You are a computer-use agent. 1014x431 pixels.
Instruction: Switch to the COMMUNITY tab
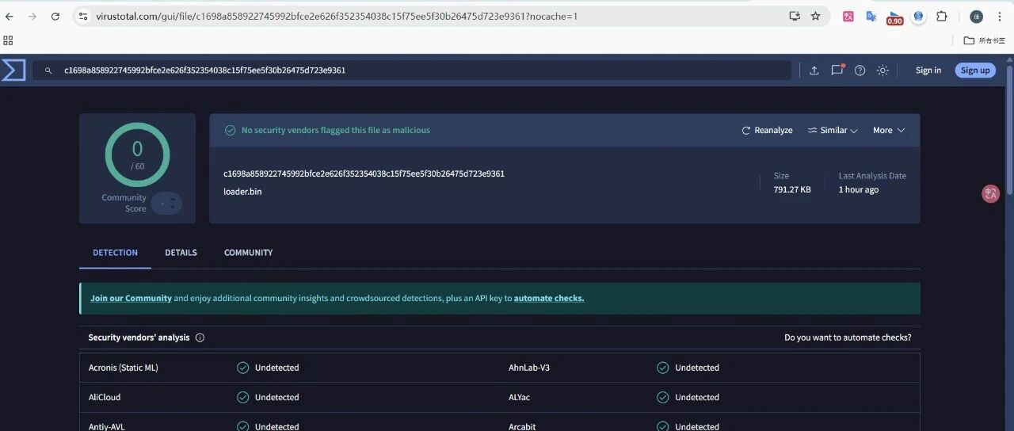click(248, 253)
